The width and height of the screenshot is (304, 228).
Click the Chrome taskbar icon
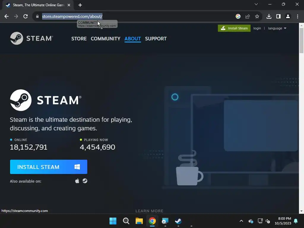click(x=152, y=221)
